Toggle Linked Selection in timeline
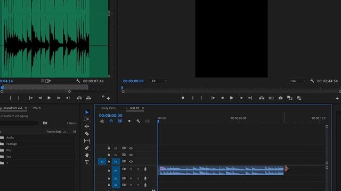 click(x=120, y=121)
